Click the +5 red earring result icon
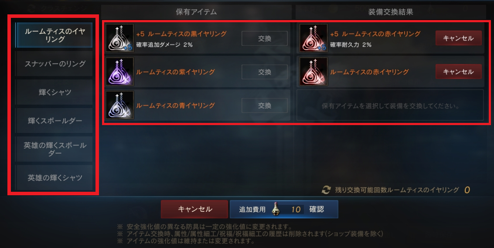 [313, 38]
